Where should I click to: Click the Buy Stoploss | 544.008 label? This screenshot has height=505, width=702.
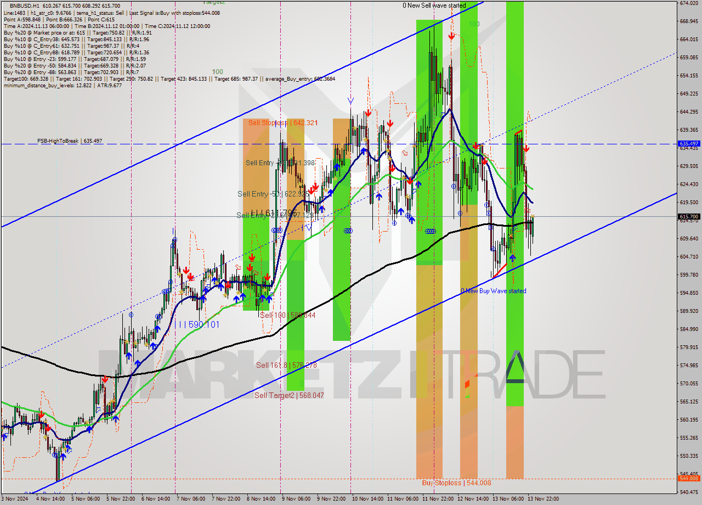(457, 483)
